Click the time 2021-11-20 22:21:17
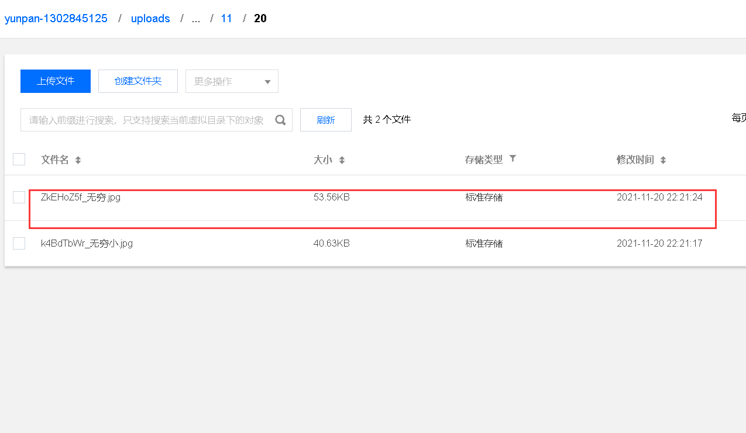This screenshot has width=746, height=433. tap(659, 243)
